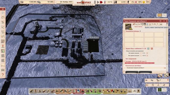The width and height of the screenshot is (170, 95).
Task: Set game to normal play speed
Action: tap(98, 2)
